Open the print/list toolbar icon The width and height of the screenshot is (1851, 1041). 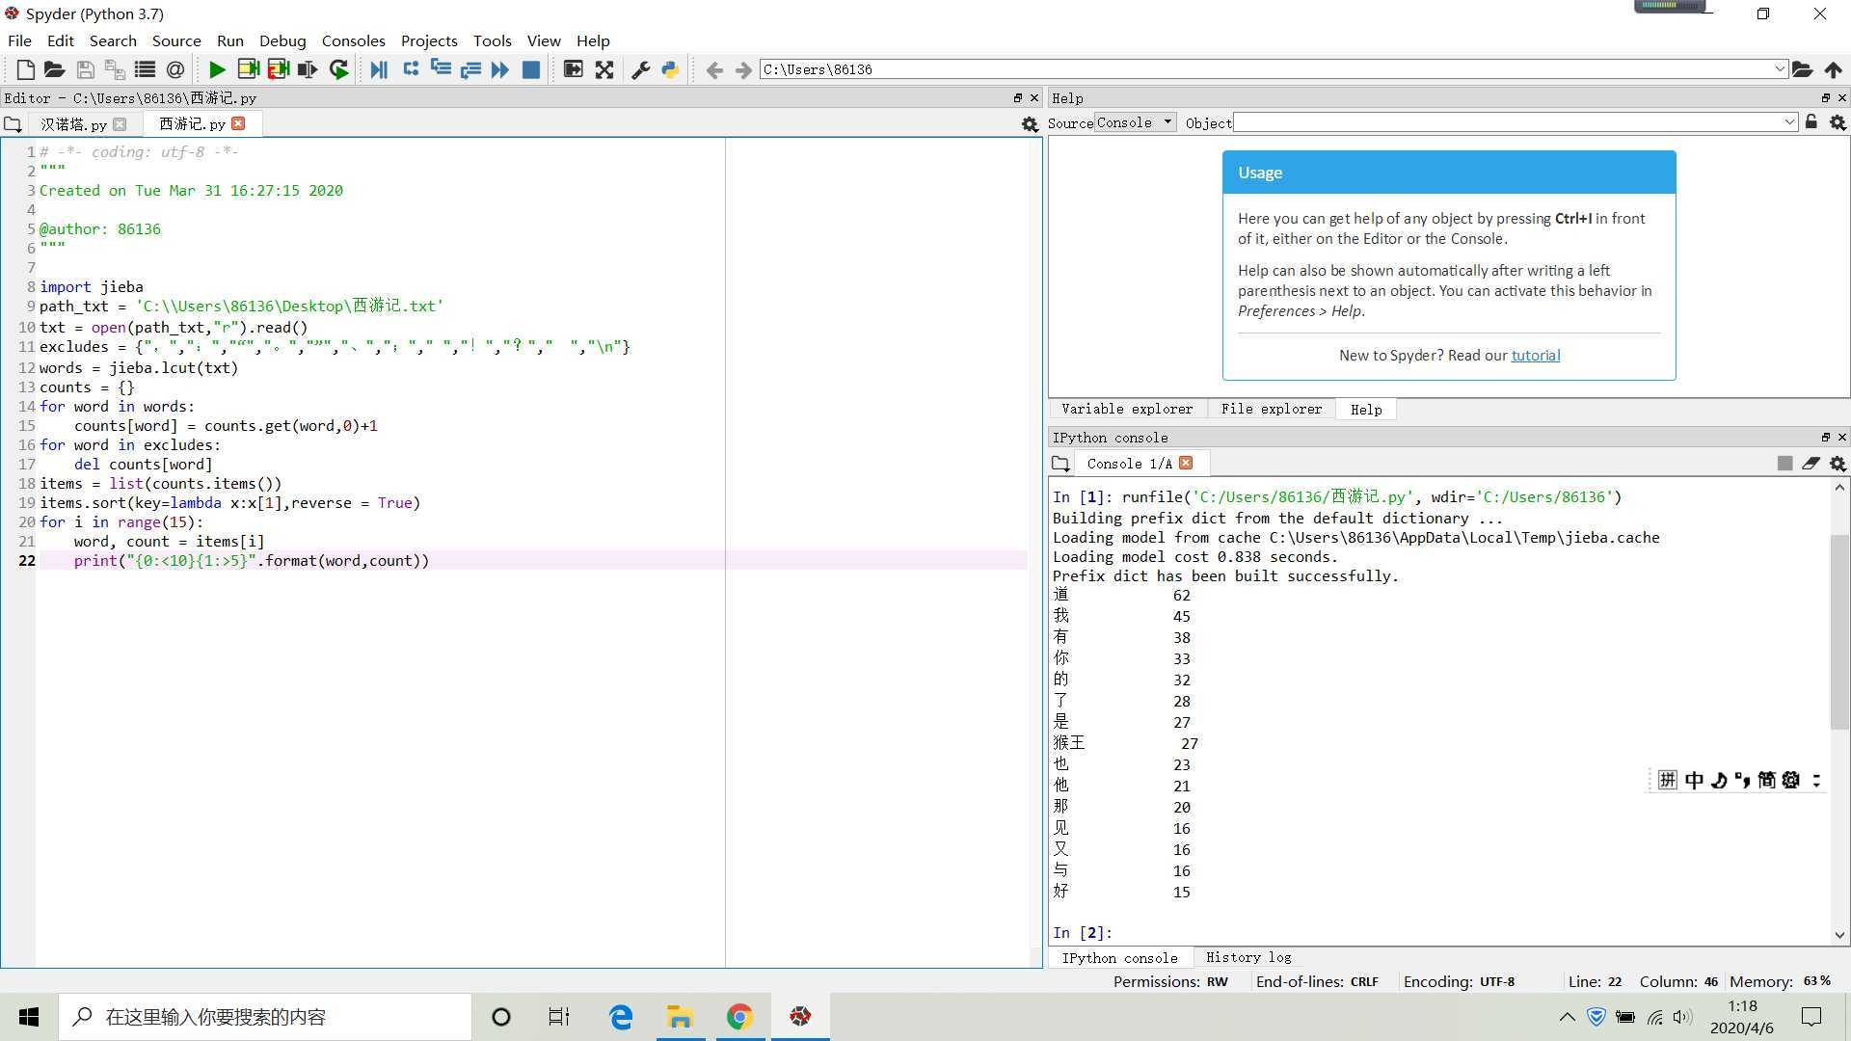(x=145, y=69)
